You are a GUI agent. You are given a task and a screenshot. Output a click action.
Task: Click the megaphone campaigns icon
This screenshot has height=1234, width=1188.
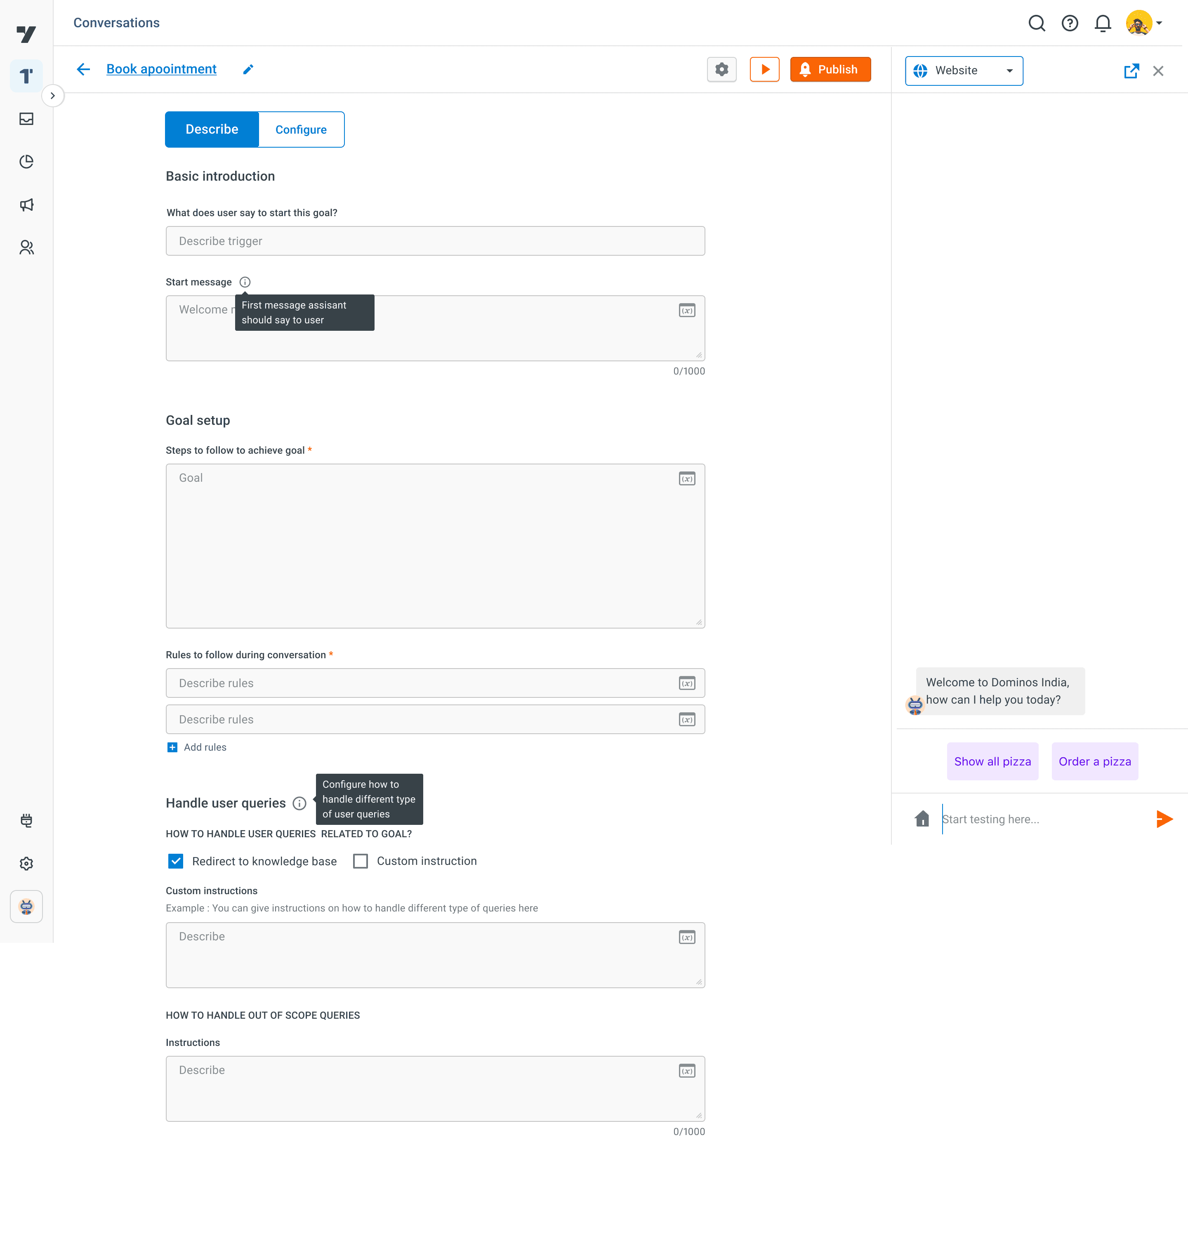point(26,205)
